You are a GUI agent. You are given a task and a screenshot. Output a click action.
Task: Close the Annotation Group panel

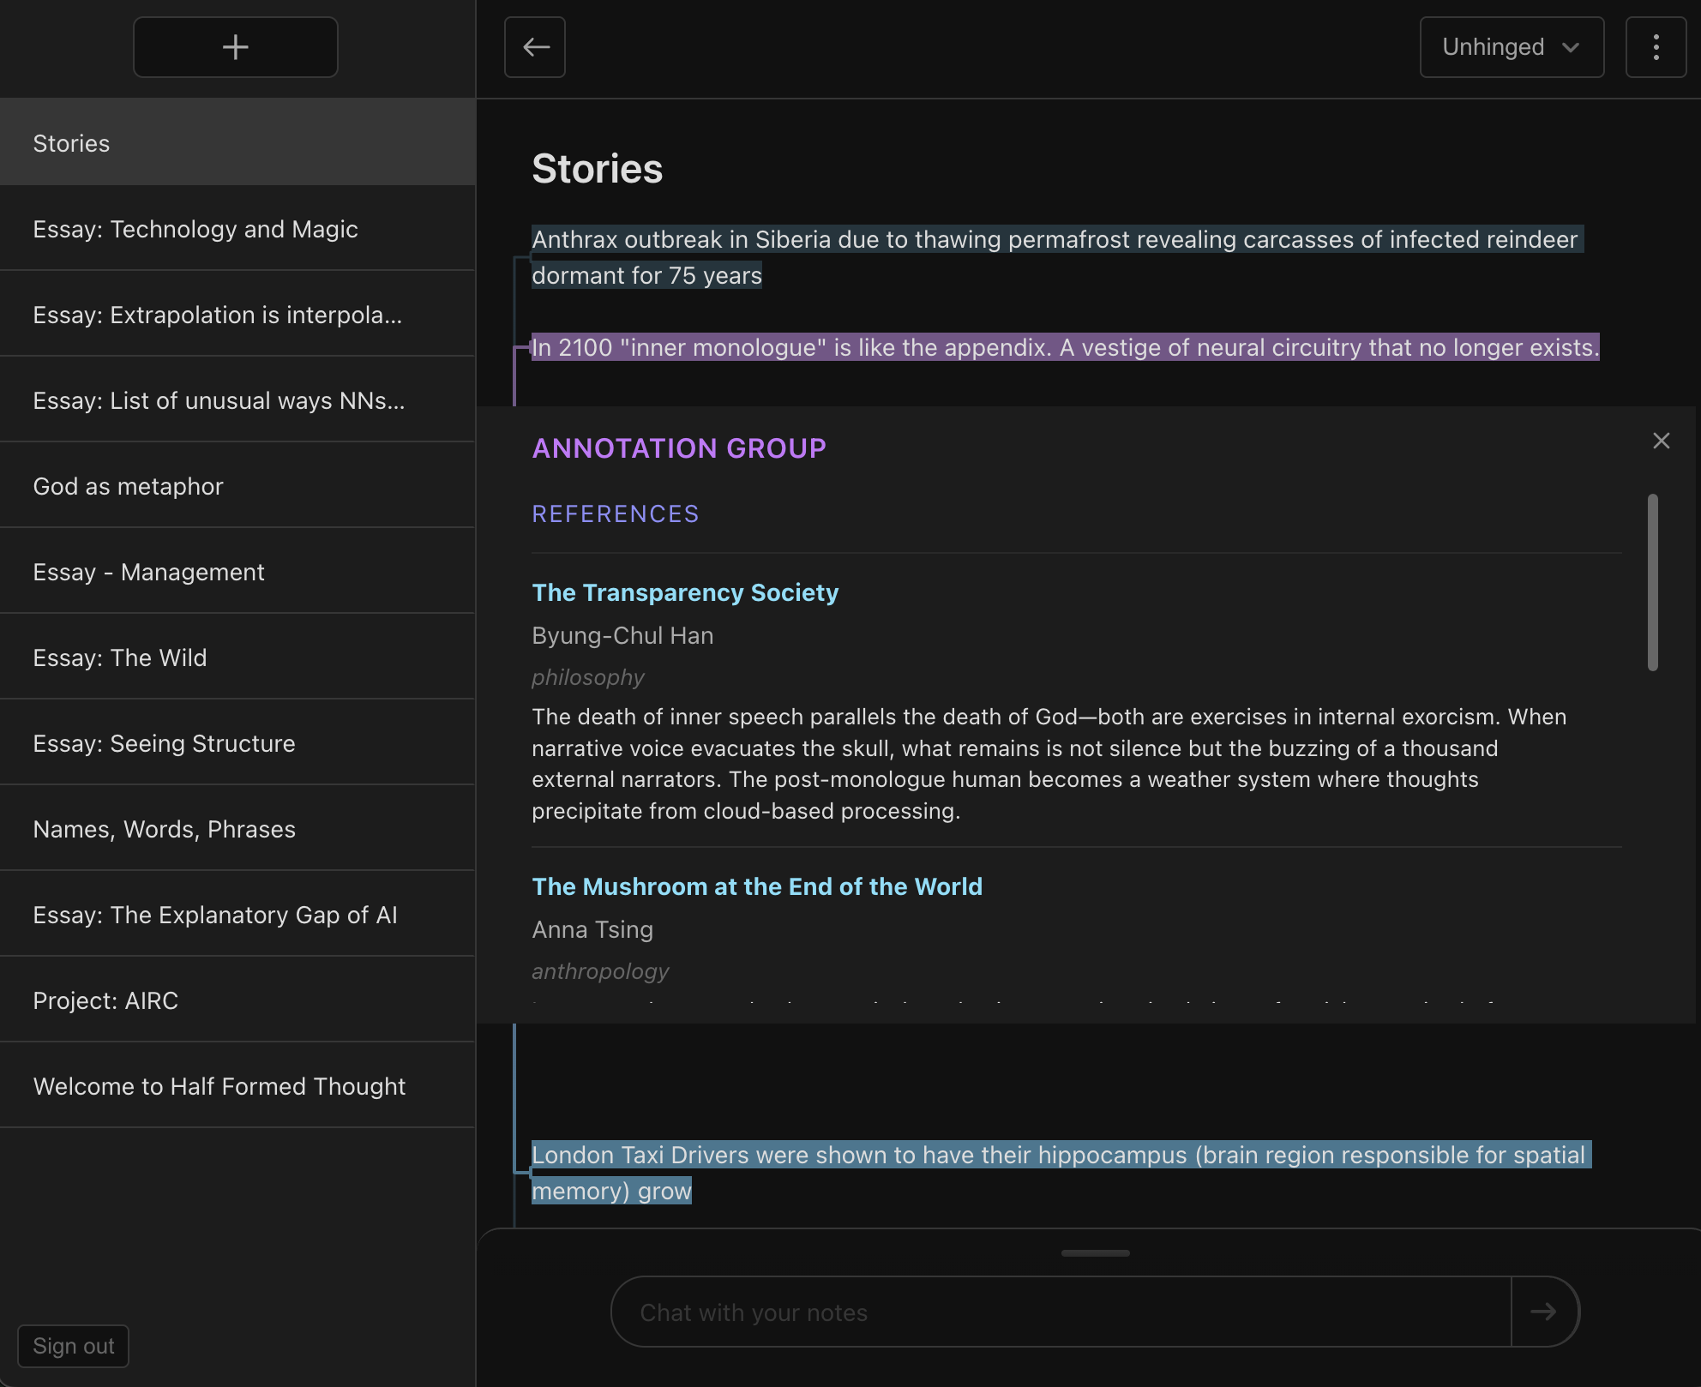click(x=1661, y=441)
